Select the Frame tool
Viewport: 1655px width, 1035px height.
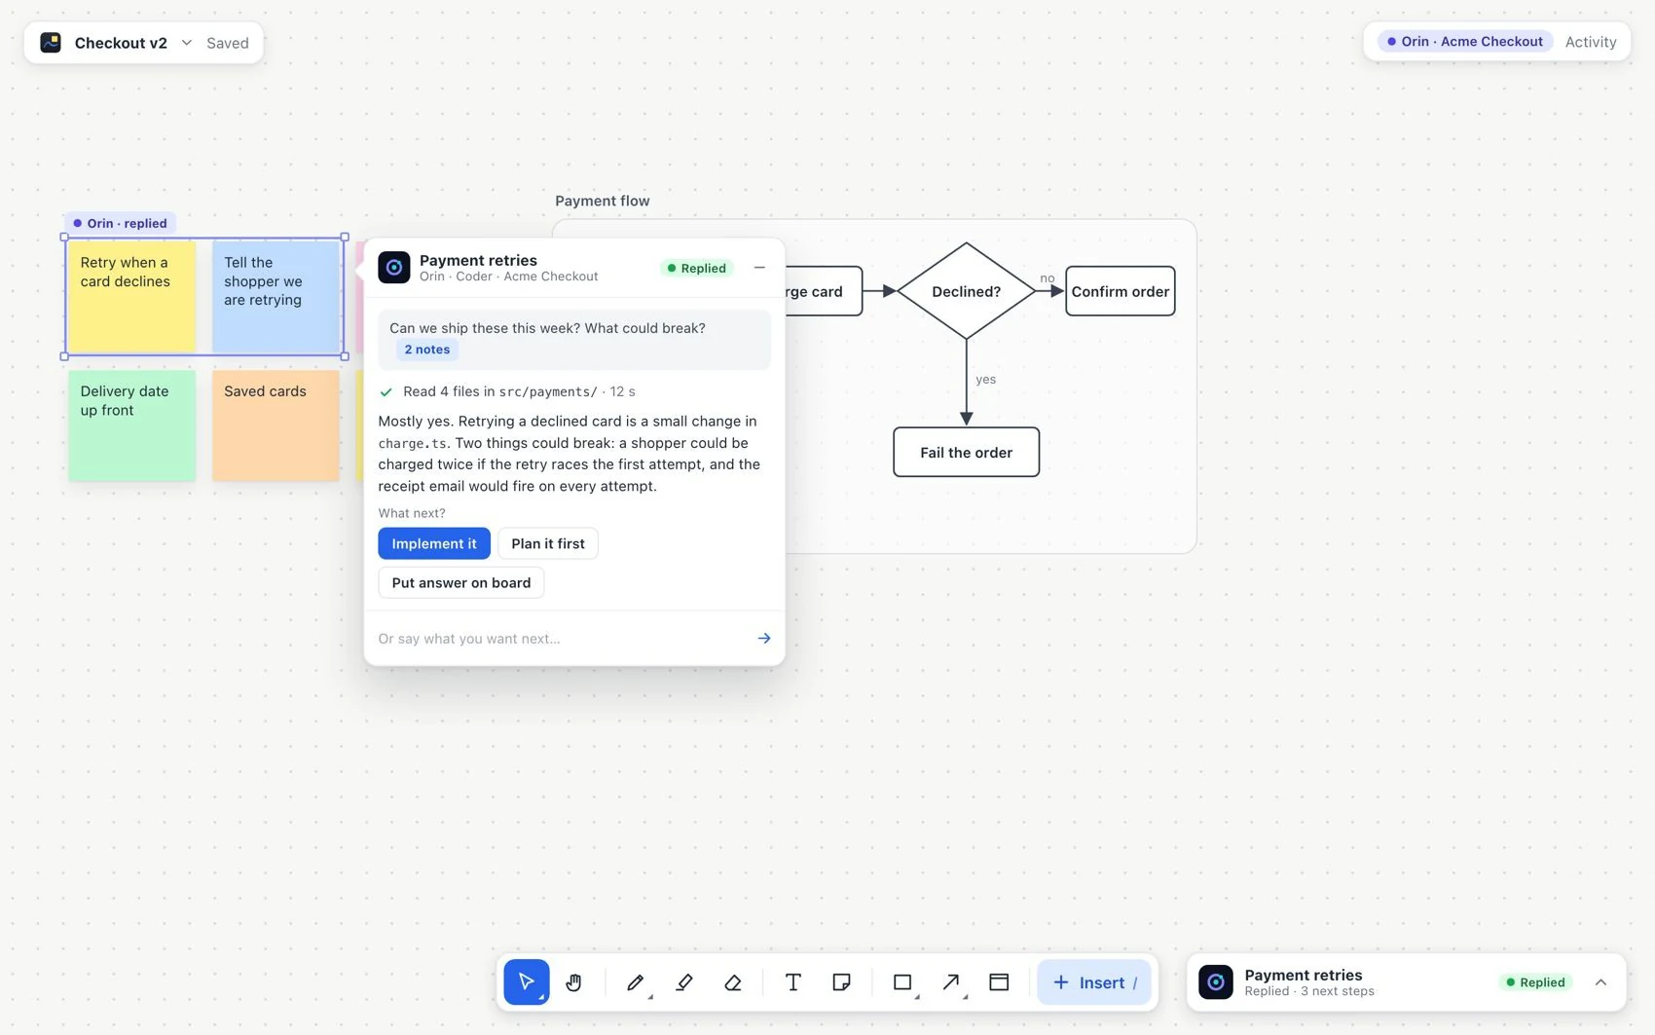(999, 981)
